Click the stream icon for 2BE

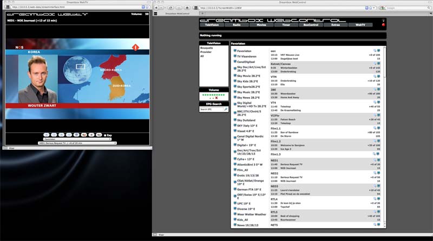pyautogui.click(x=378, y=89)
